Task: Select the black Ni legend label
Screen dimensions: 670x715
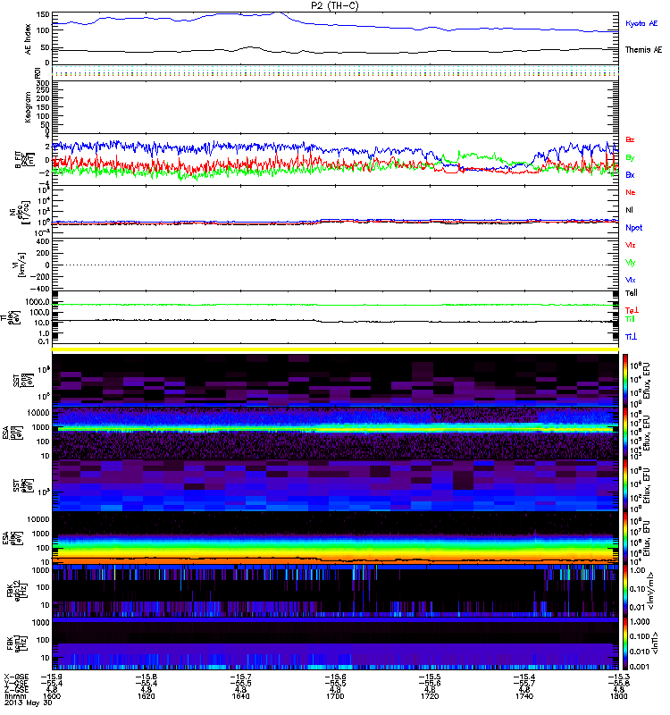Action: tap(629, 210)
